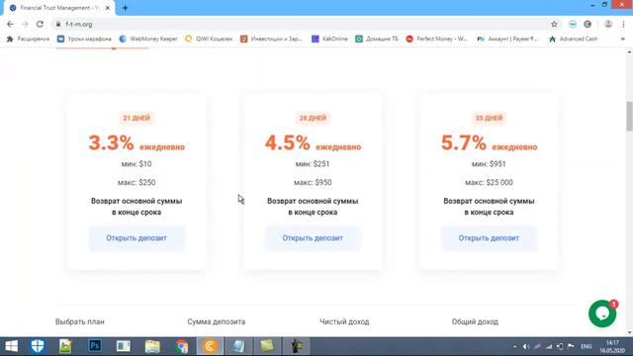Switch to Chrome in the taskbar
Image resolution: width=633 pixels, height=356 pixels.
182,346
